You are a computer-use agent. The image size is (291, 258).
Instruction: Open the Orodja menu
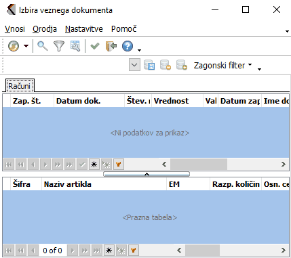45,29
